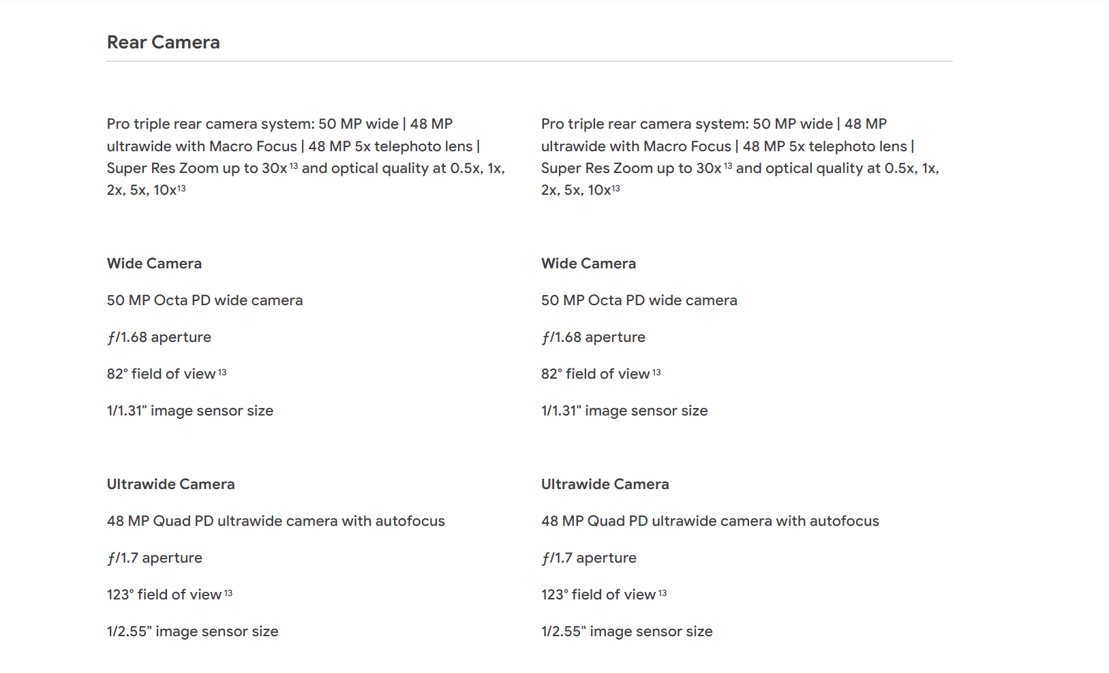Click left '50 MP Octa PD wide camera' text
Viewport: 1109px width, 673px height.
click(x=204, y=300)
